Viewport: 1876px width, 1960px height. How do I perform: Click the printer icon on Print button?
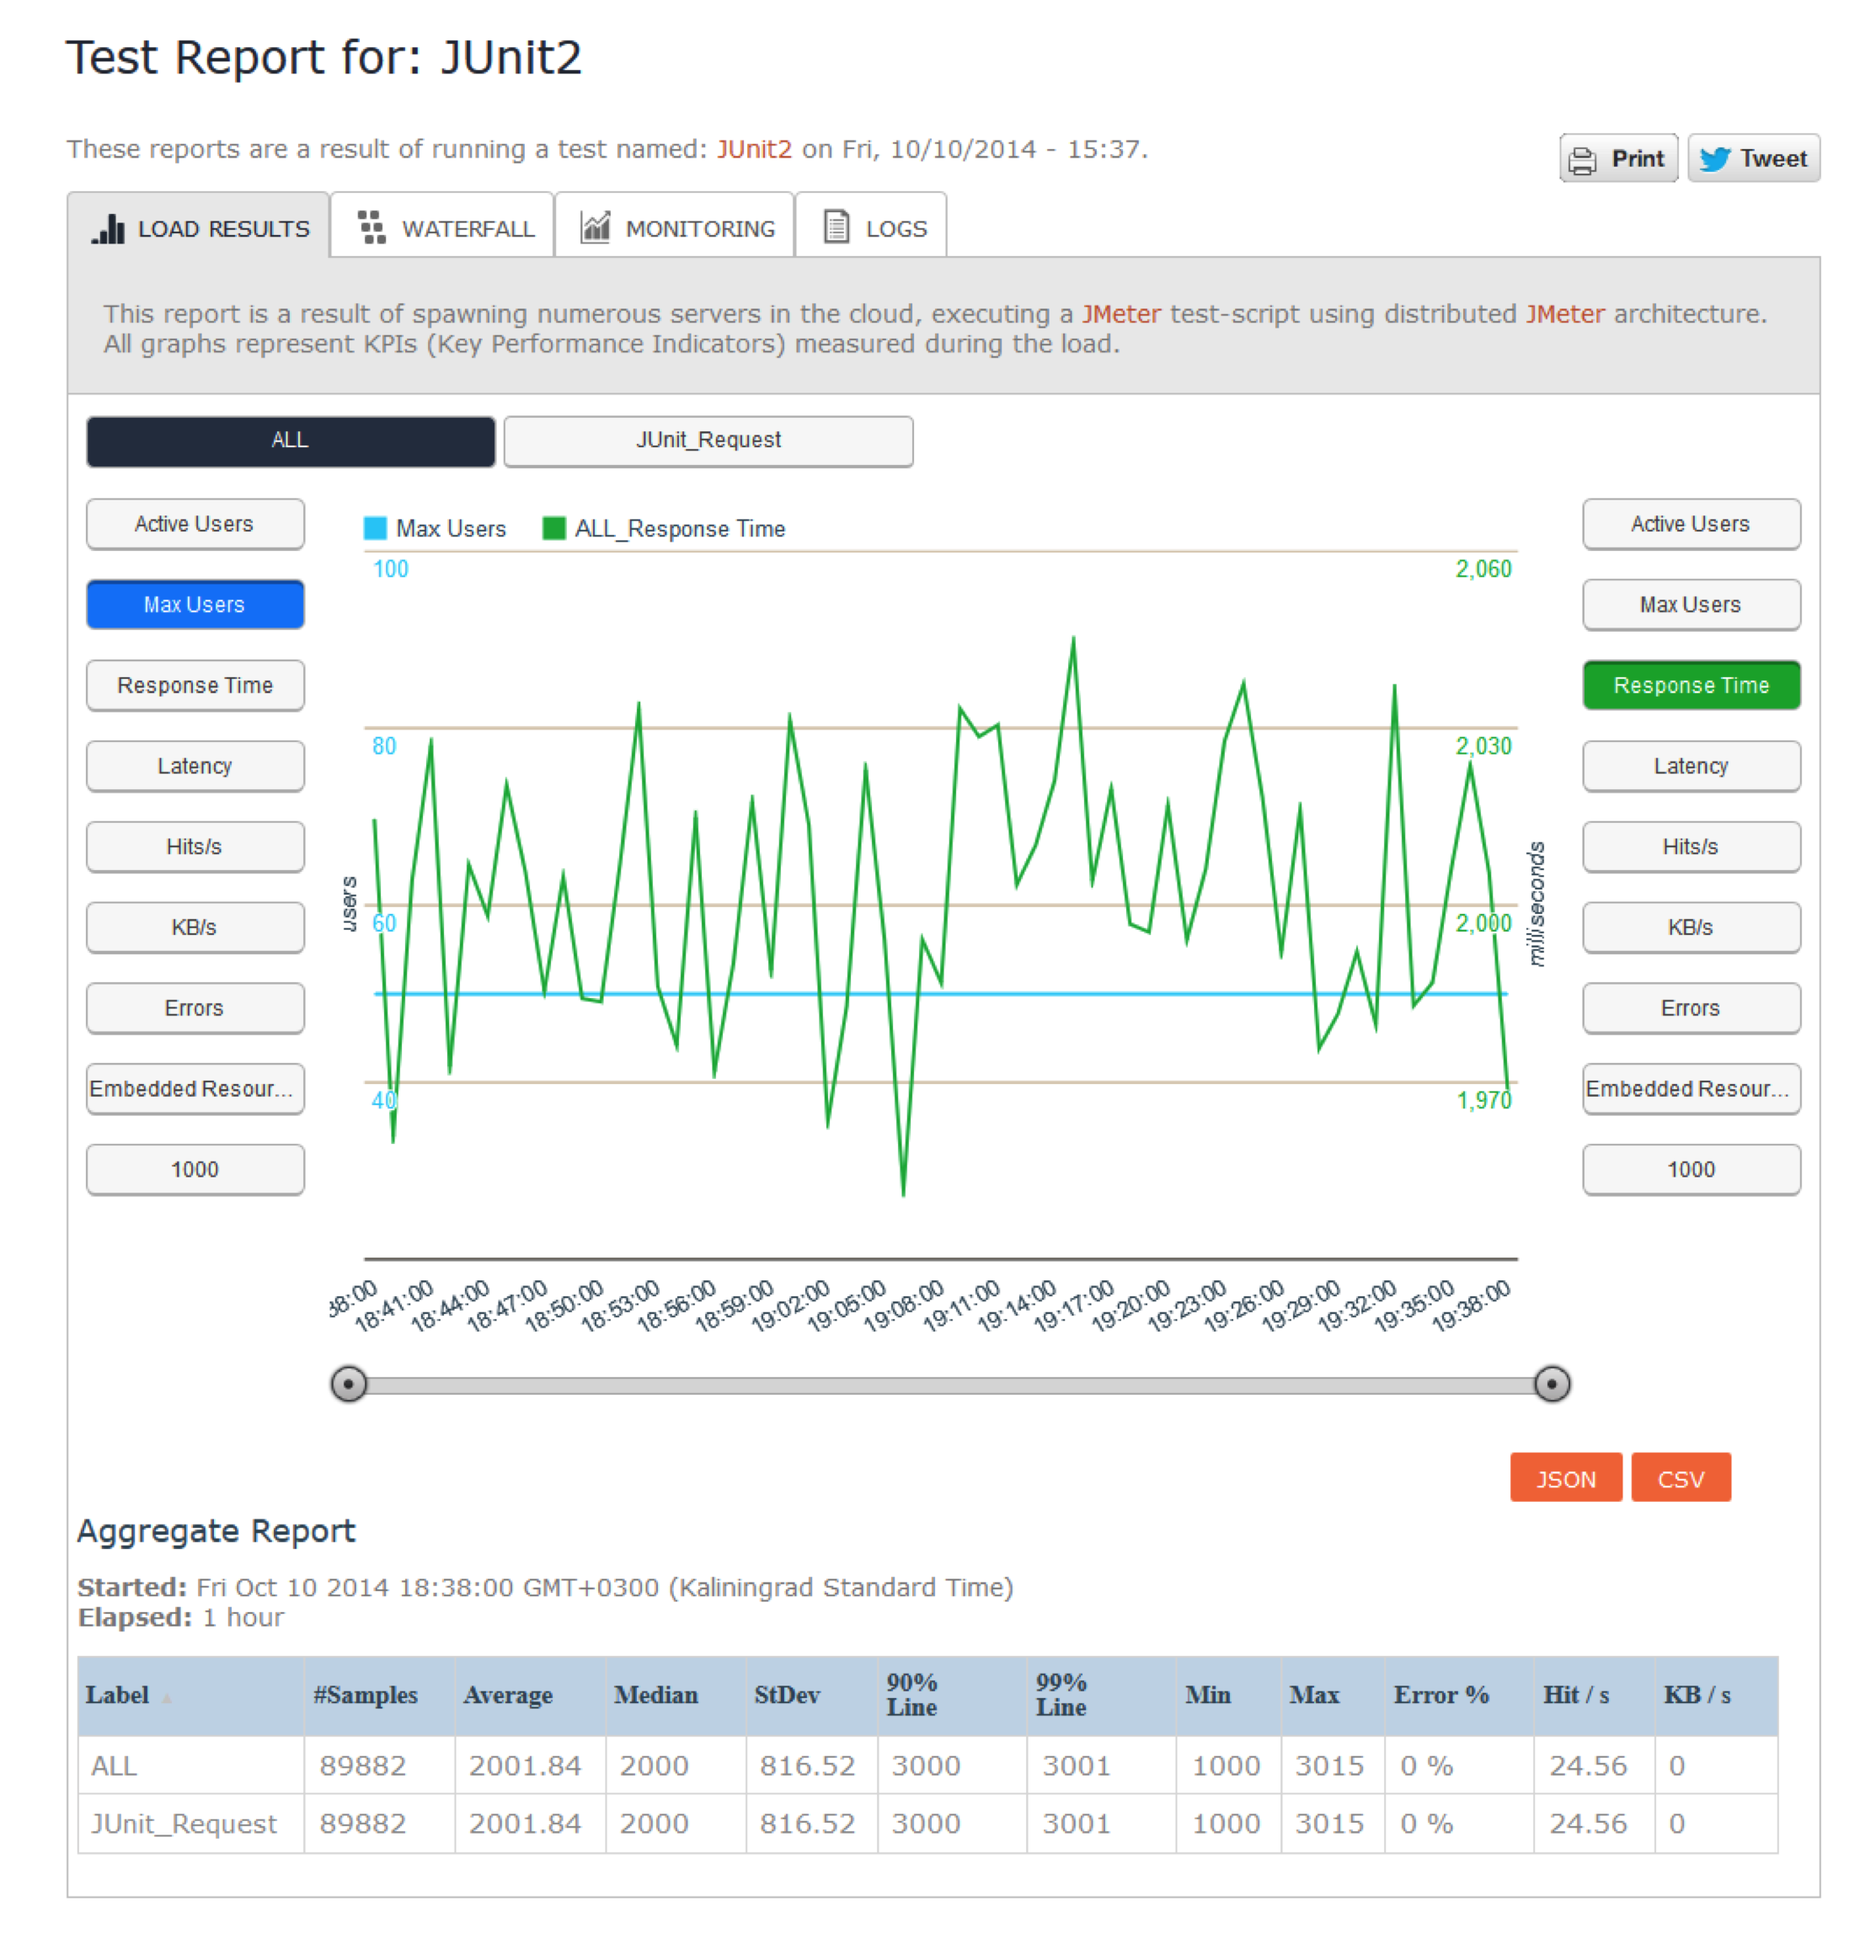pyautogui.click(x=1581, y=160)
